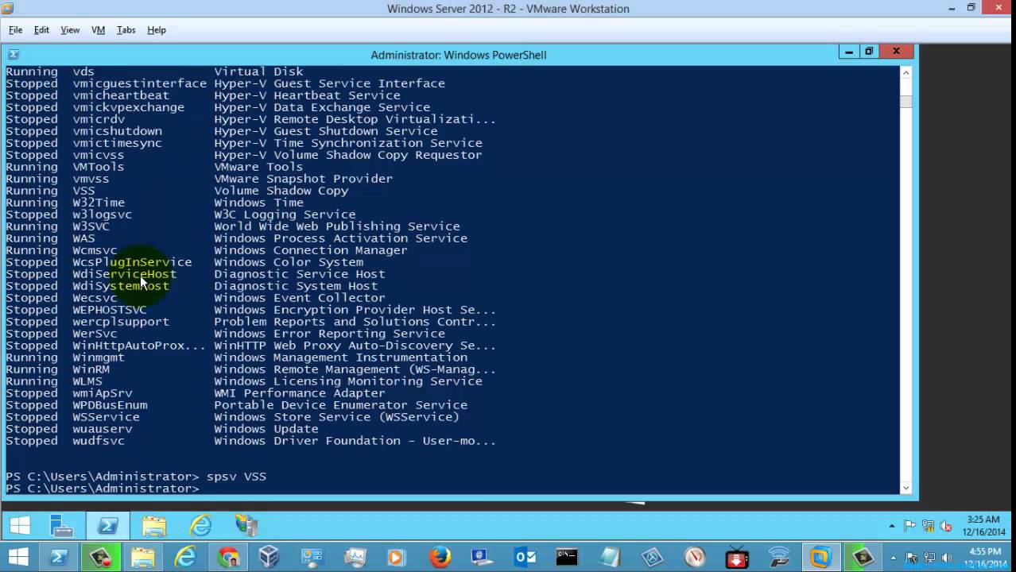Open the VMware View menu
Viewport: 1016px width, 572px height.
click(x=70, y=29)
